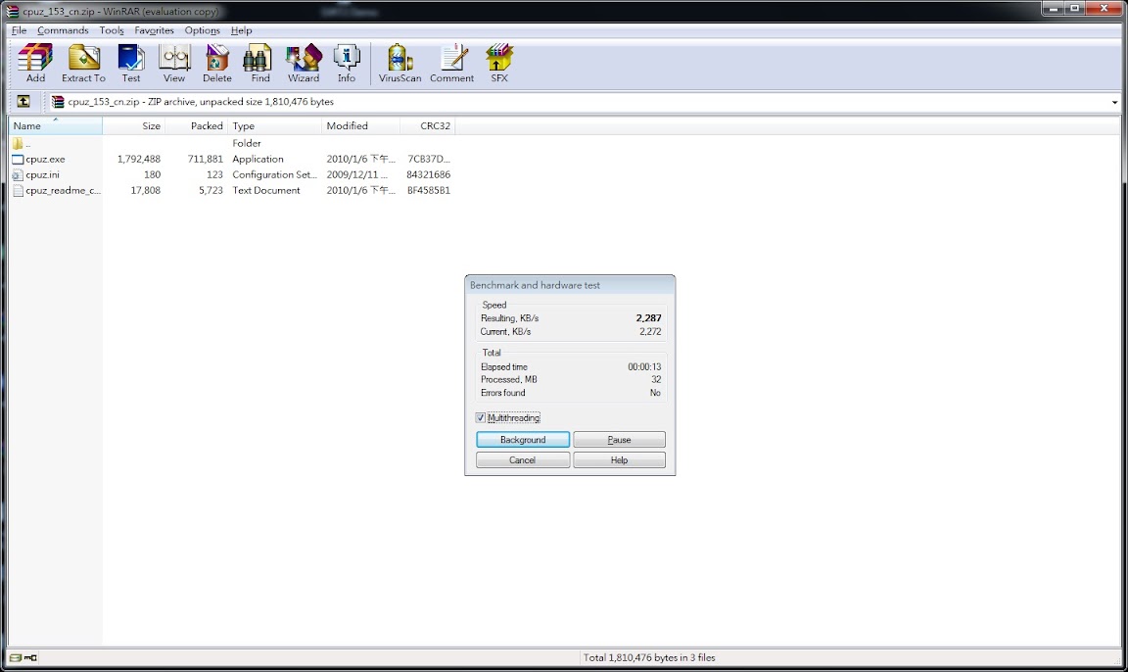Image resolution: width=1128 pixels, height=672 pixels.
Task: Click size value 17,808
Action: click(145, 191)
